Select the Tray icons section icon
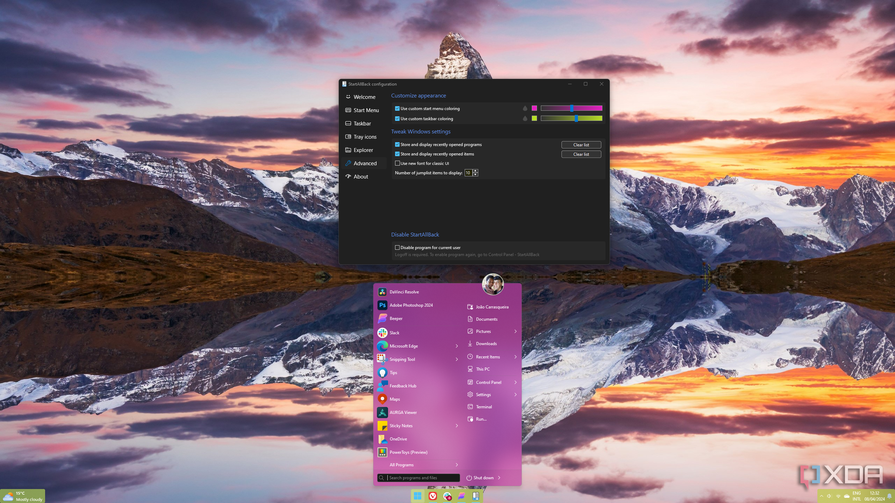 click(348, 137)
